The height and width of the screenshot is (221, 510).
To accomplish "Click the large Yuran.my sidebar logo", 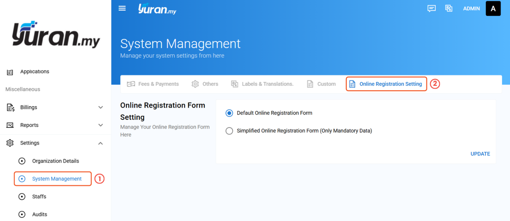I will pos(56,35).
